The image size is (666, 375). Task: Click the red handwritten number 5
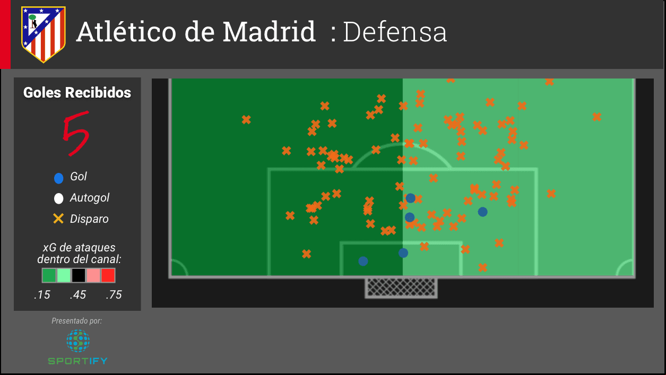pyautogui.click(x=76, y=133)
